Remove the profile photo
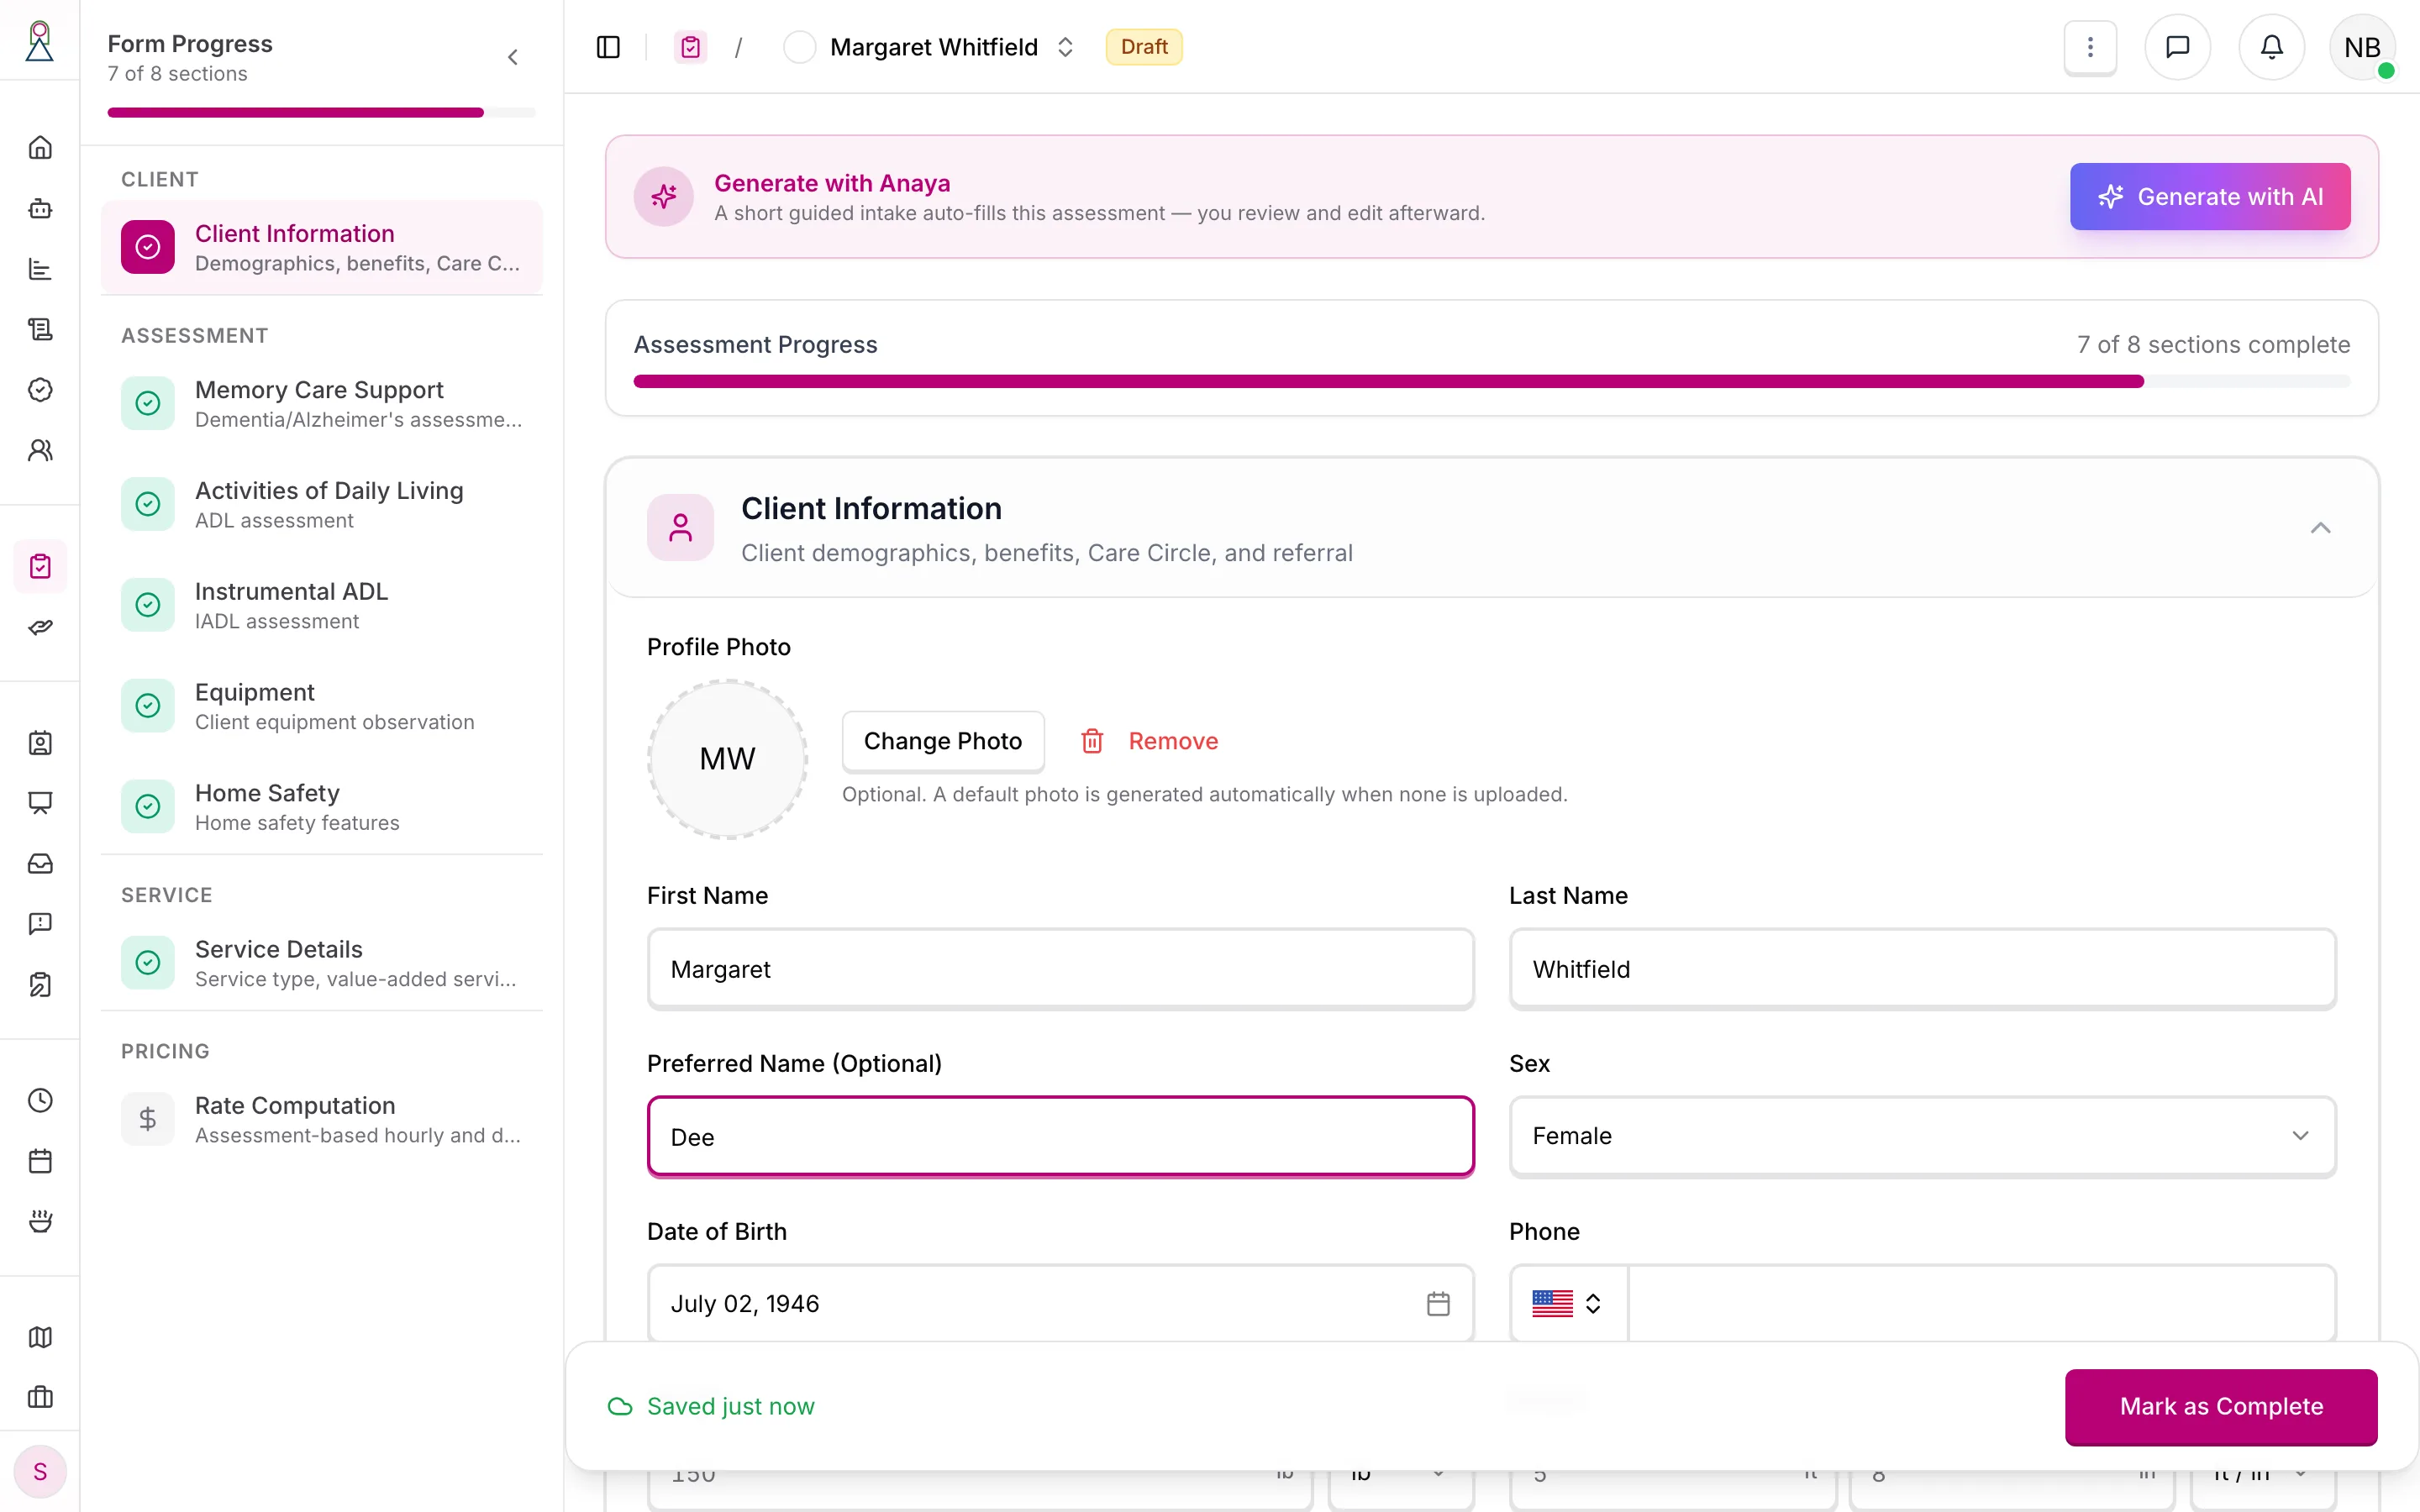The width and height of the screenshot is (2420, 1512). coord(1149,741)
